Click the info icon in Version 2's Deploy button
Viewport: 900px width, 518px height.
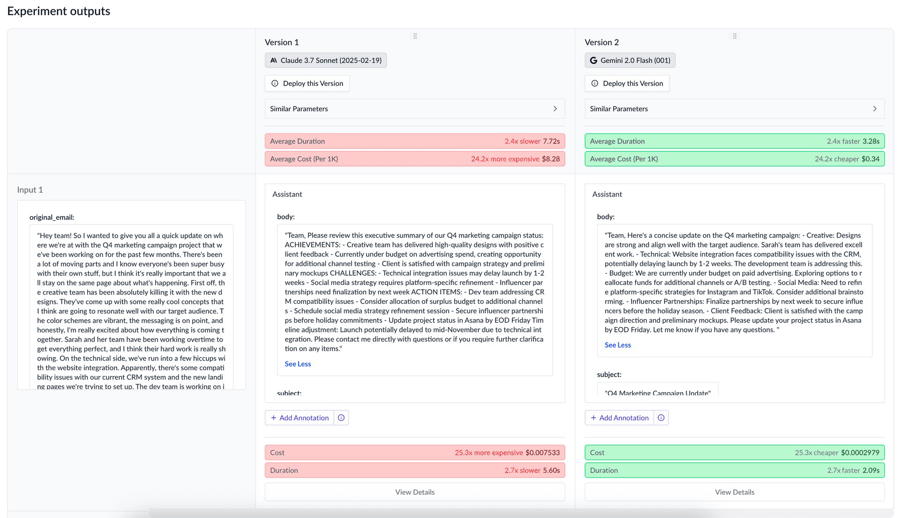594,83
